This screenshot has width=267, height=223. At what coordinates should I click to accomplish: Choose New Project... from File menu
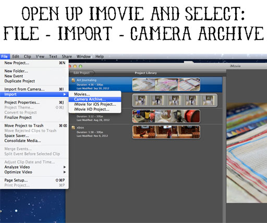(x=34, y=63)
